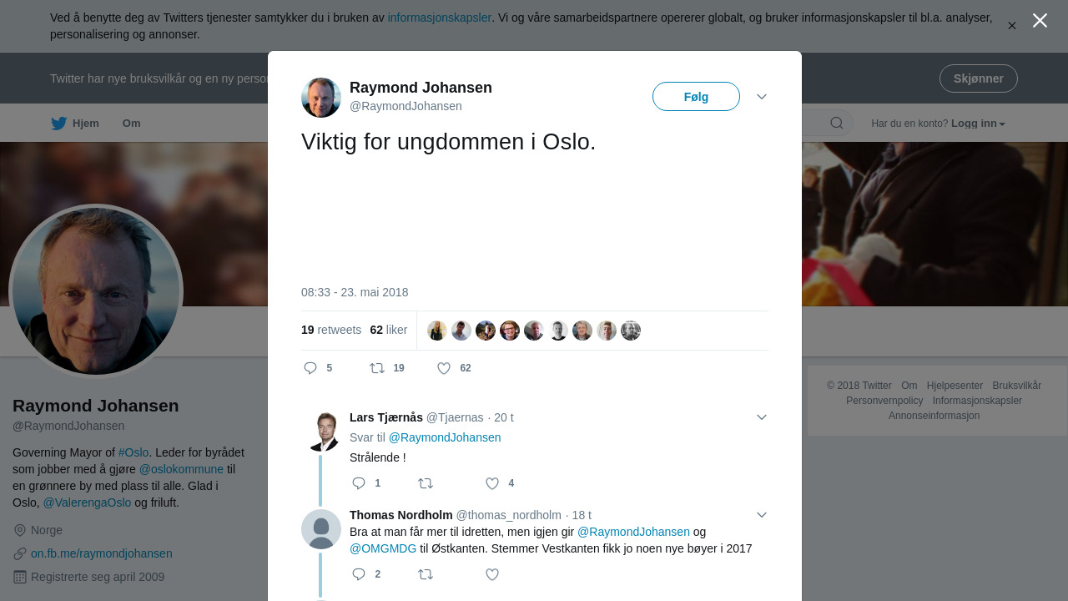Reply to Raymond Johansen's main tweet
The height and width of the screenshot is (601, 1068).
[310, 368]
